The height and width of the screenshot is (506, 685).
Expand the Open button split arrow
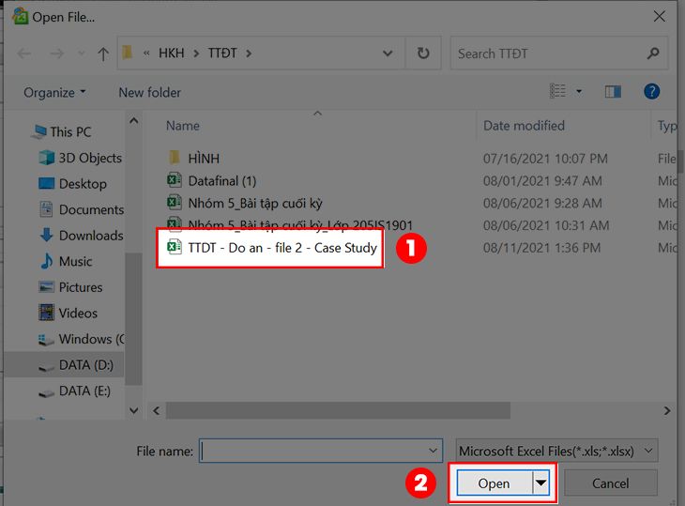click(540, 483)
